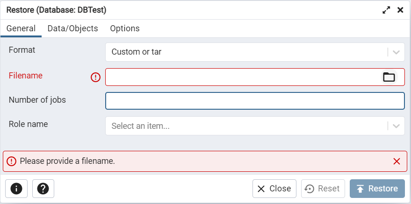Click the Number of jobs input field
Screen dimensions: 411x204
(x=255, y=101)
